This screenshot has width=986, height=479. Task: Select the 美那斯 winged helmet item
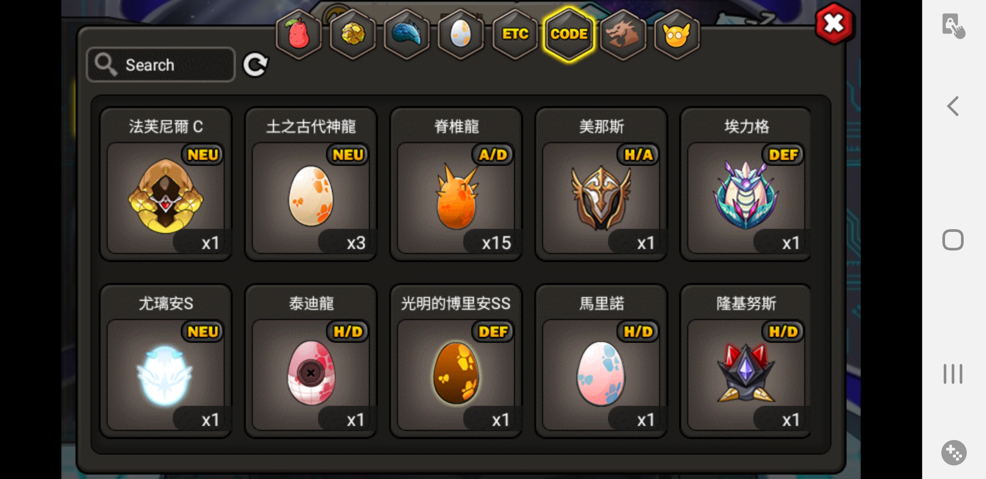point(601,184)
